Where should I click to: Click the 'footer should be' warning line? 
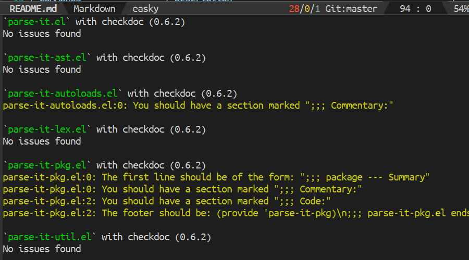click(x=236, y=213)
